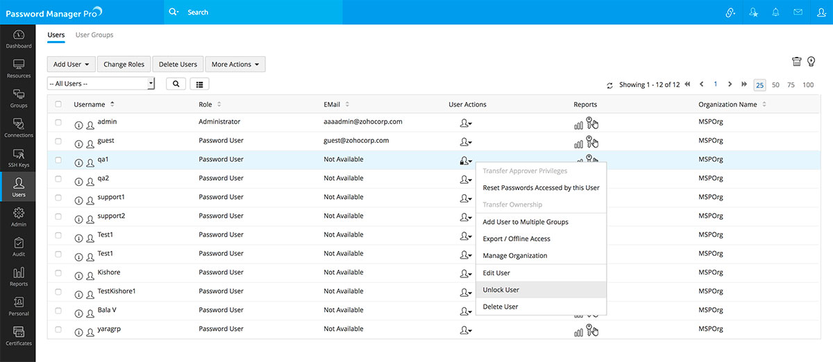Click the trash bin icon above the table
The image size is (833, 362).
coord(797,62)
